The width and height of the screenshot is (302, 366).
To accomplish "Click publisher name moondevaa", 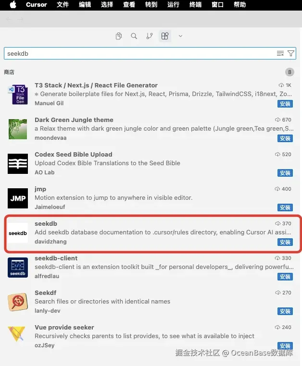I will tap(50, 138).
